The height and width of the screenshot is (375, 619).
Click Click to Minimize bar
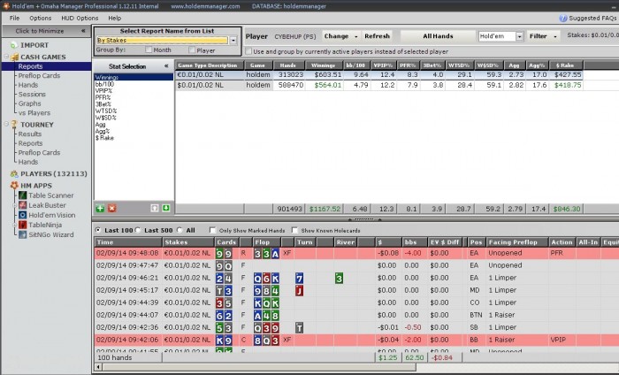click(x=46, y=31)
